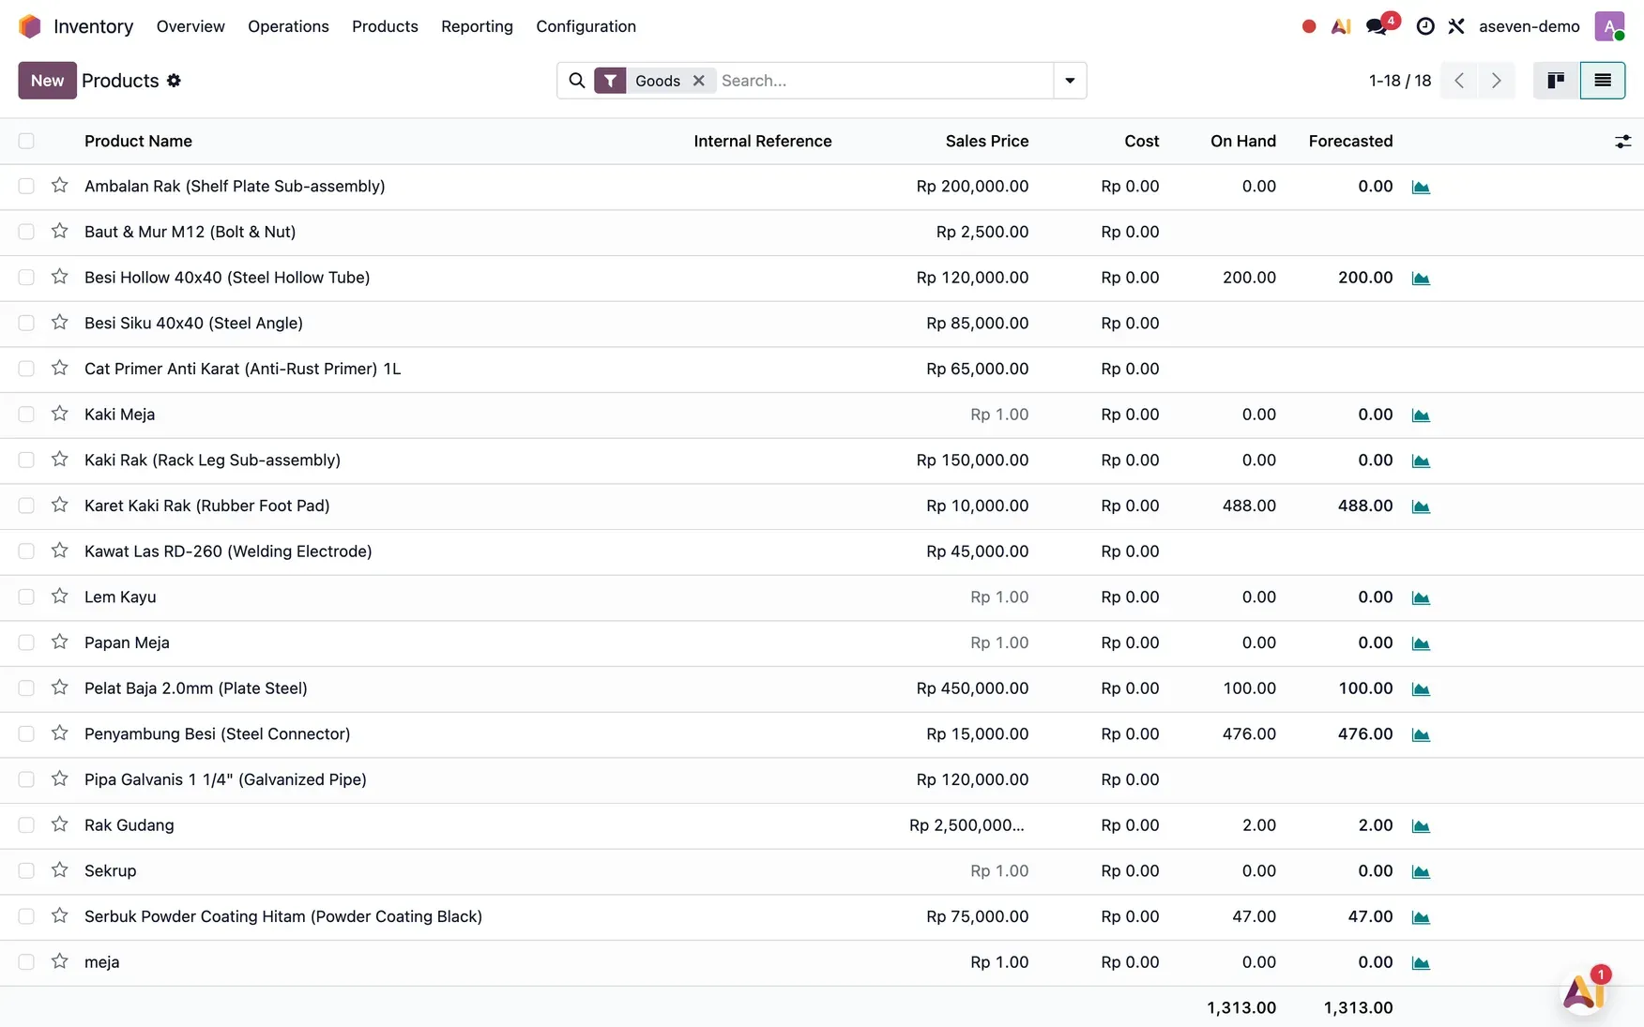
Task: Tick checkbox for Ambalan Rak row
Action: (26, 186)
